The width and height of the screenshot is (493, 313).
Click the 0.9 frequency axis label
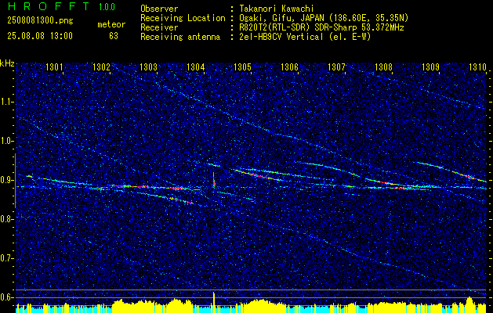[6, 180]
